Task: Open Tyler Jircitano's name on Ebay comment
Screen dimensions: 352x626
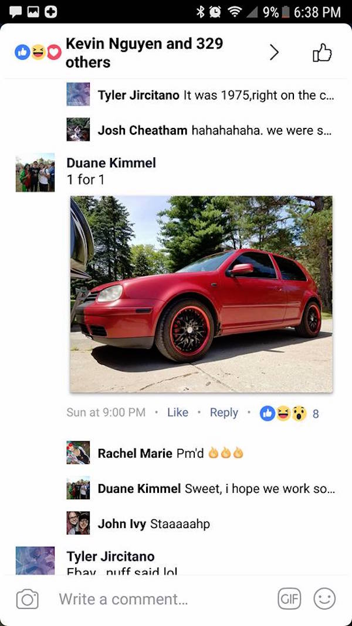Action: [110, 556]
